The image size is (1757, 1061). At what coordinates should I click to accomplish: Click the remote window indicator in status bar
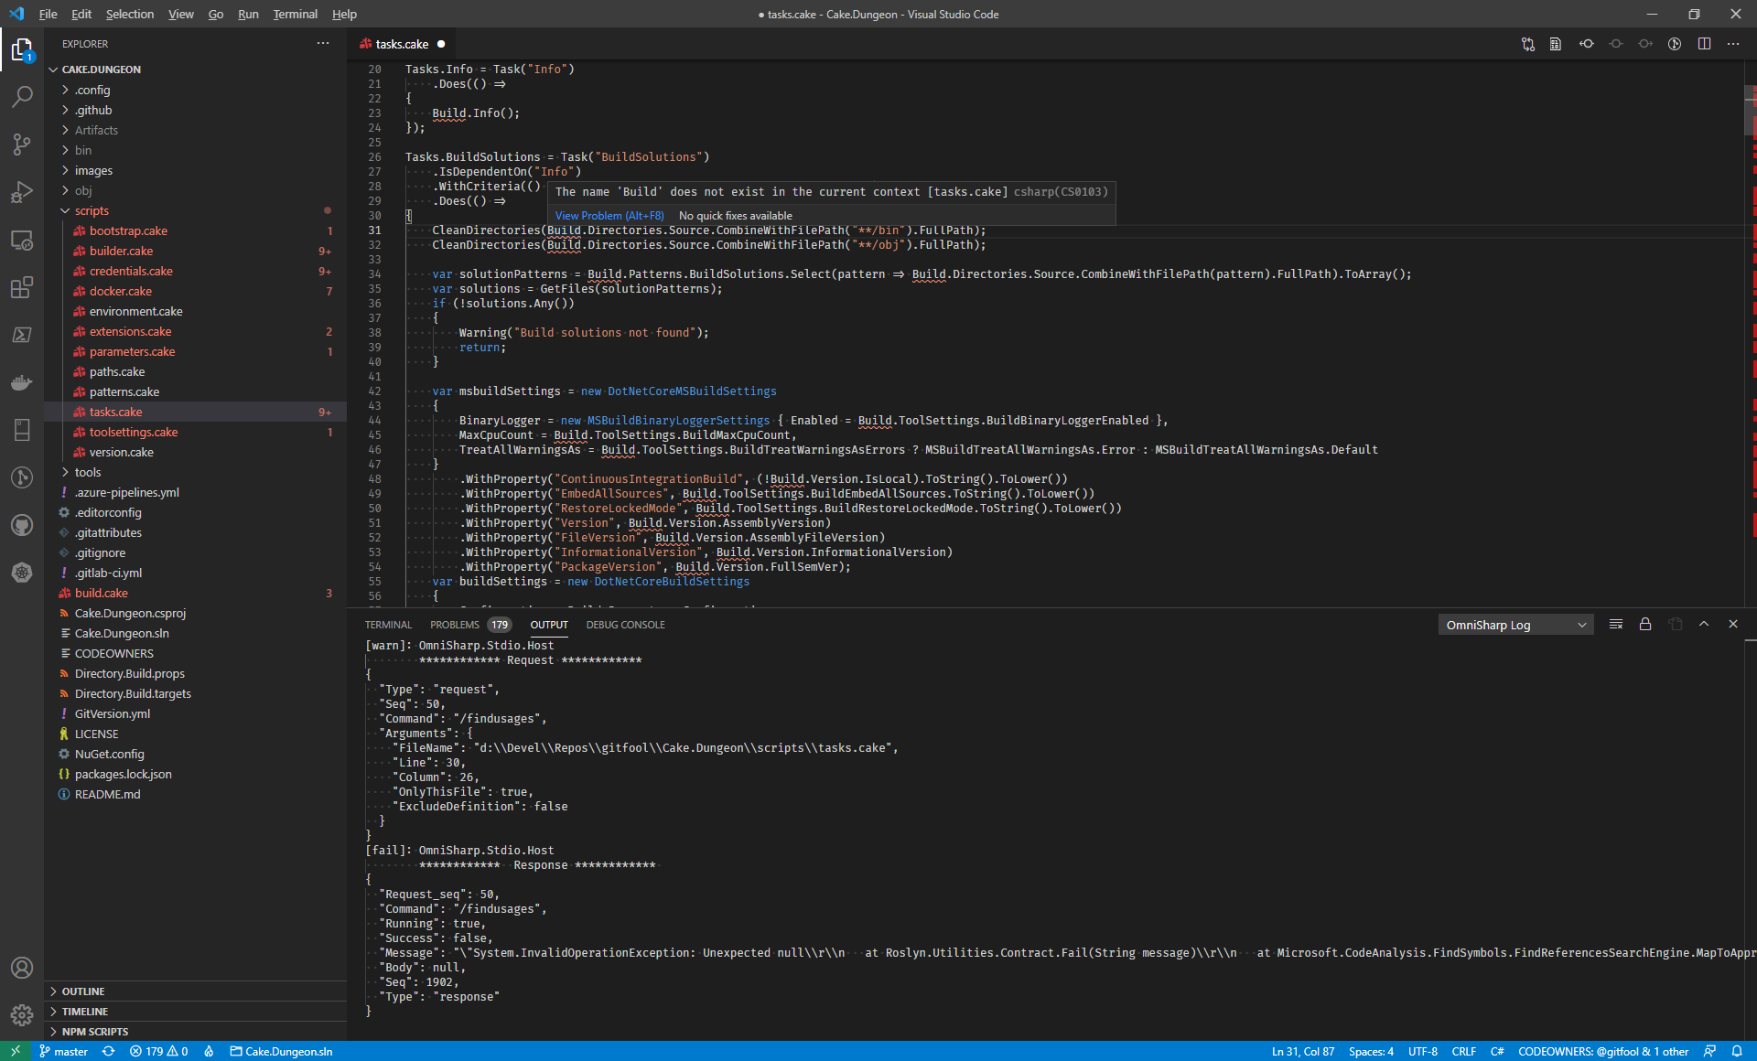click(15, 1051)
